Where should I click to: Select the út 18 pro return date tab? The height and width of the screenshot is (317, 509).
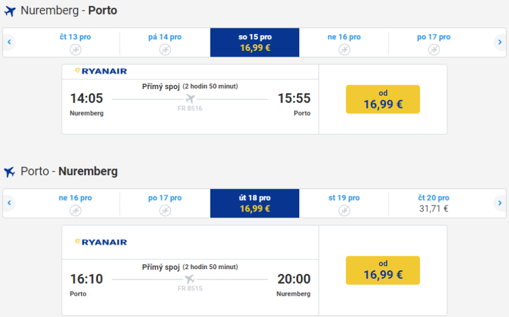tap(254, 203)
